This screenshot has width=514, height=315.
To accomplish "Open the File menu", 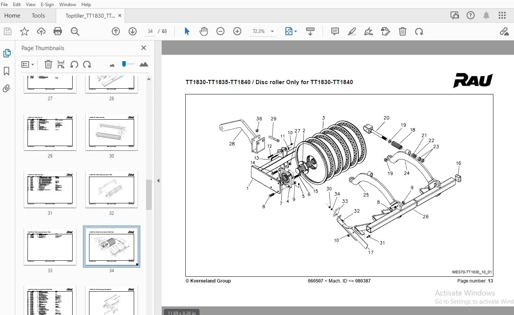I will point(5,5).
